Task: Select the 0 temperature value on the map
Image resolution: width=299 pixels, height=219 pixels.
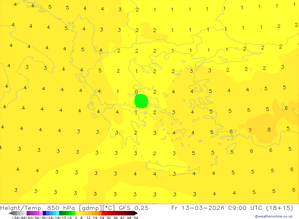Action: pyautogui.click(x=136, y=92)
